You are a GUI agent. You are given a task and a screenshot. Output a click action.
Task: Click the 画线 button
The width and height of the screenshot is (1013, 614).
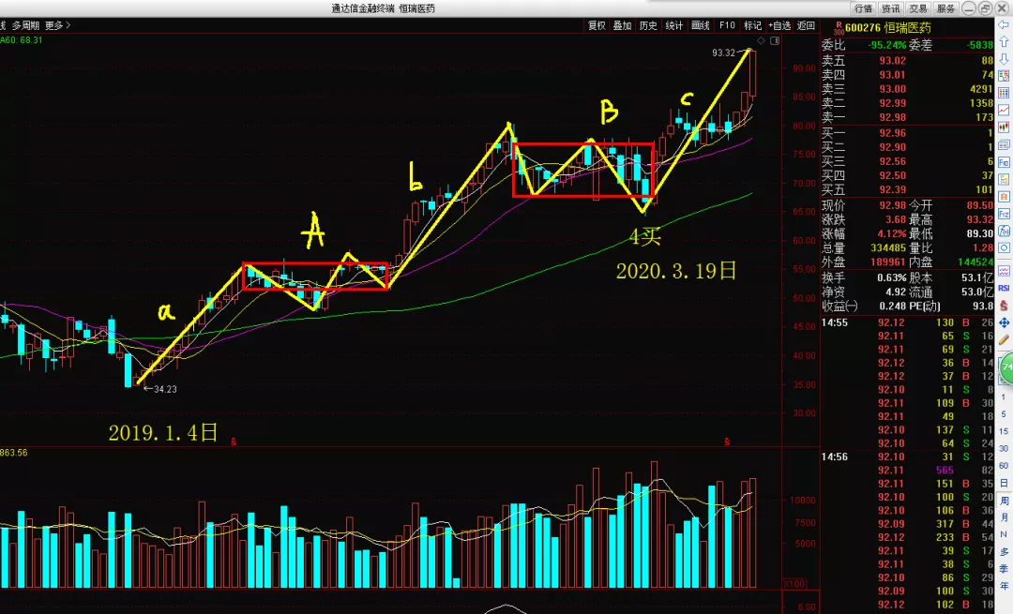tap(701, 25)
